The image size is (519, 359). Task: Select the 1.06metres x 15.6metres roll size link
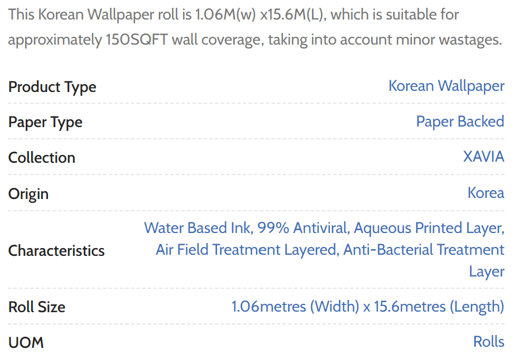coord(367,307)
